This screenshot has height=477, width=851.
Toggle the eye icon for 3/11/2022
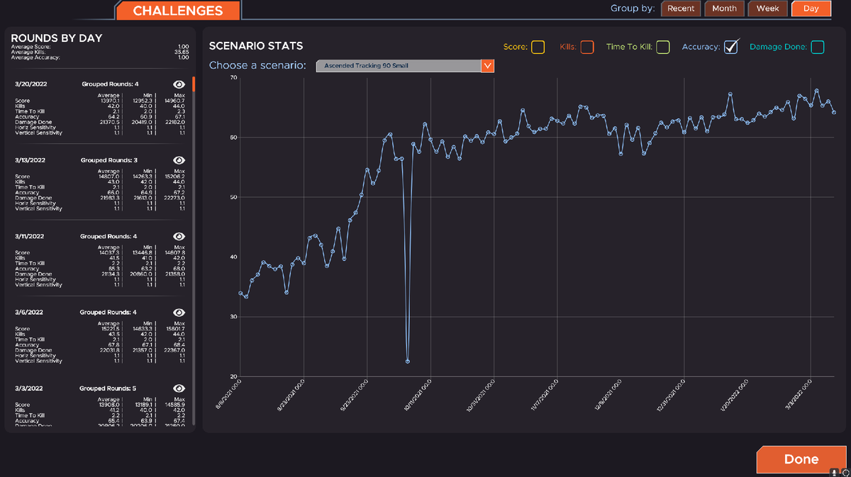pyautogui.click(x=179, y=236)
